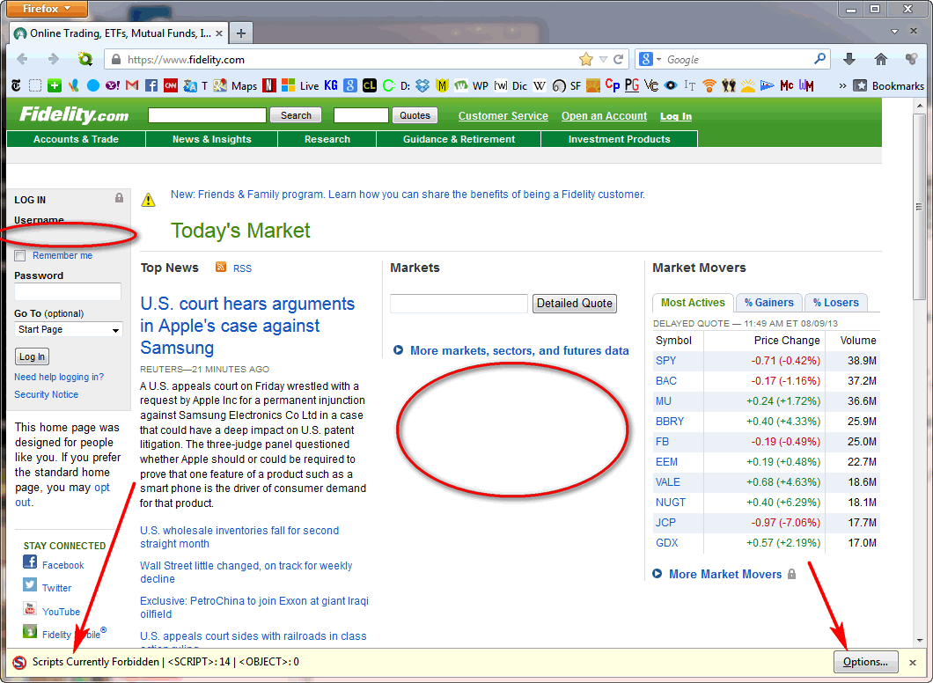933x683 pixels.
Task: Go to the browser Home icon
Action: pos(881,59)
